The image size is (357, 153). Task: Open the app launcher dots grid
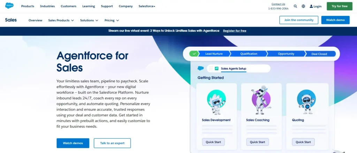[x=211, y=68]
